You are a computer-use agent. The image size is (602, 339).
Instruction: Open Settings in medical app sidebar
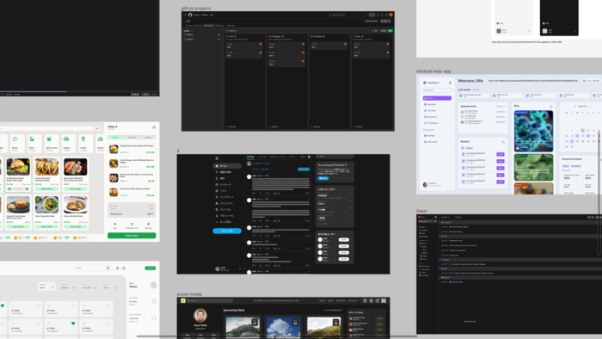coord(430,136)
